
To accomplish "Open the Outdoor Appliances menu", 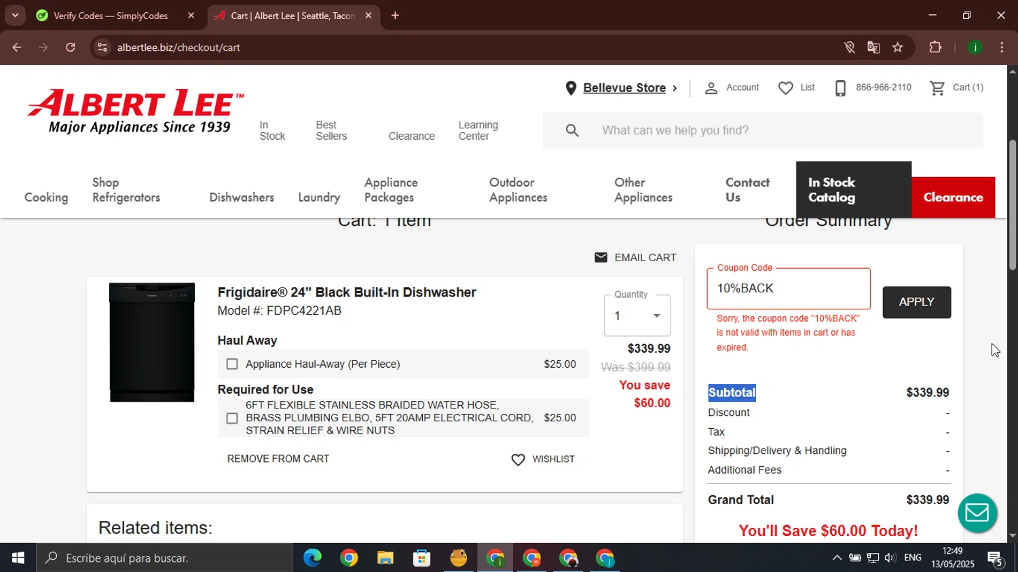I will pyautogui.click(x=519, y=190).
